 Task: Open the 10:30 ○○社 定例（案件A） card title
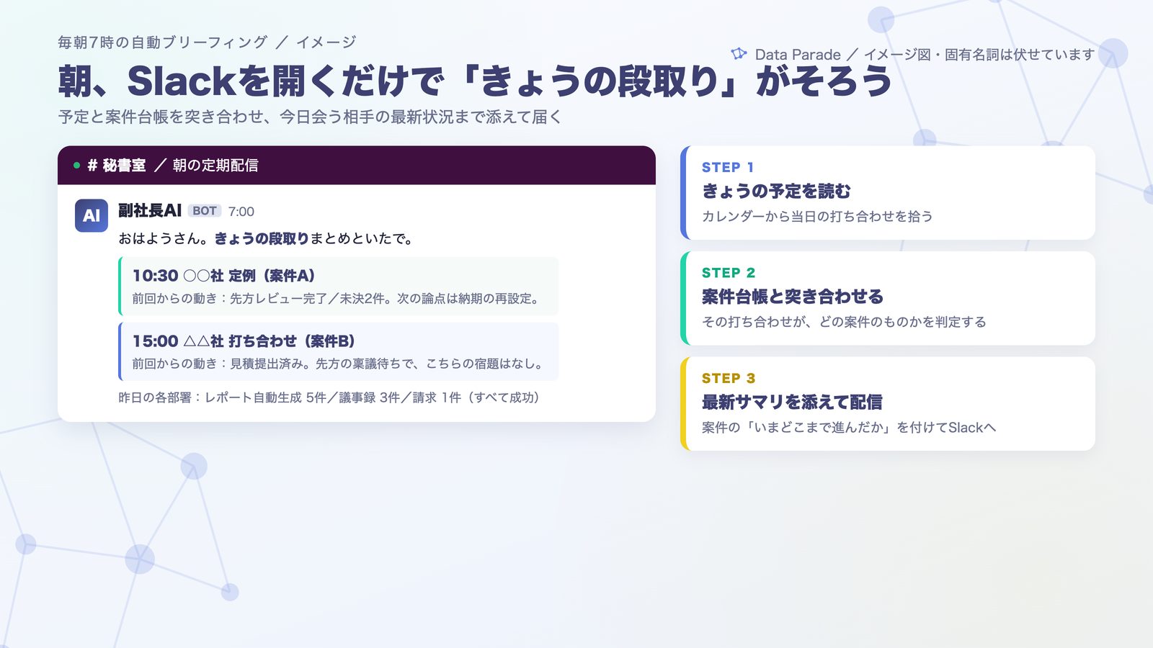pyautogui.click(x=224, y=276)
